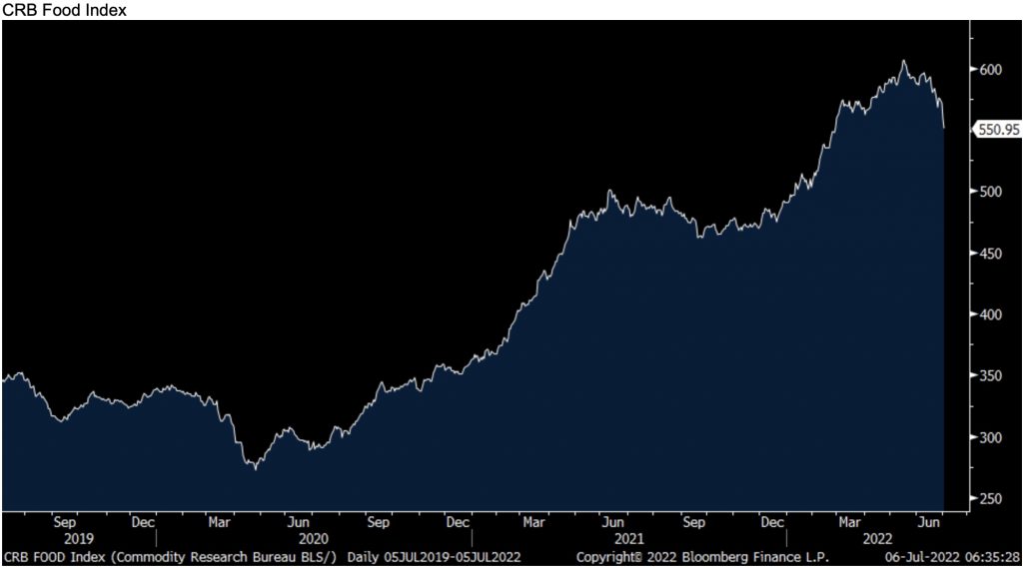Image resolution: width=1023 pixels, height=568 pixels.
Task: Click the 550.95 last price tag
Action: [995, 129]
